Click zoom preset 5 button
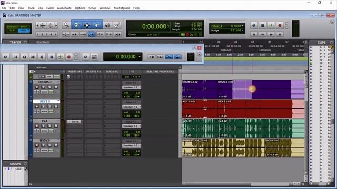 [x=56, y=34]
